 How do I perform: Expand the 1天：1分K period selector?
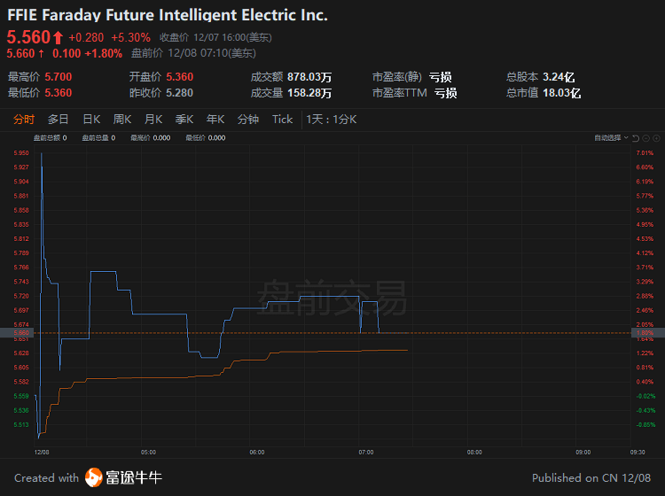tap(332, 120)
